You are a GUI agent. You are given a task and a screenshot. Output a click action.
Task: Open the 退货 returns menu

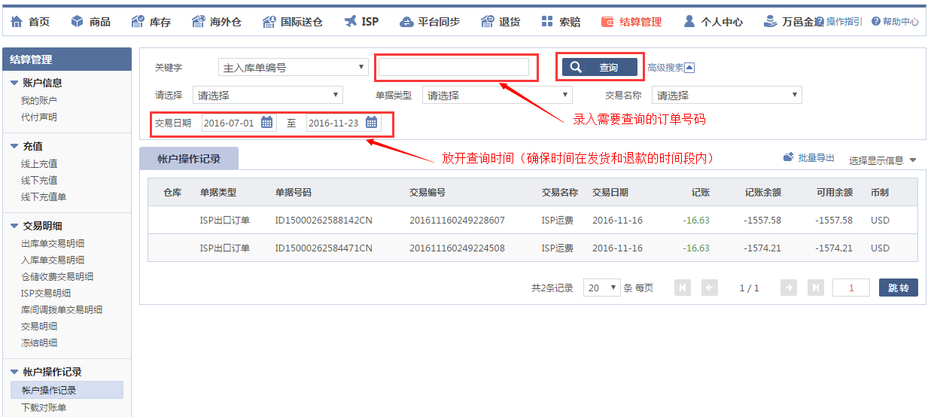(x=500, y=22)
